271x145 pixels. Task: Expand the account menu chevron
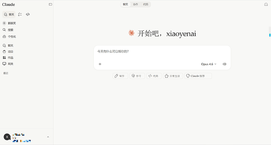[x=48, y=137]
